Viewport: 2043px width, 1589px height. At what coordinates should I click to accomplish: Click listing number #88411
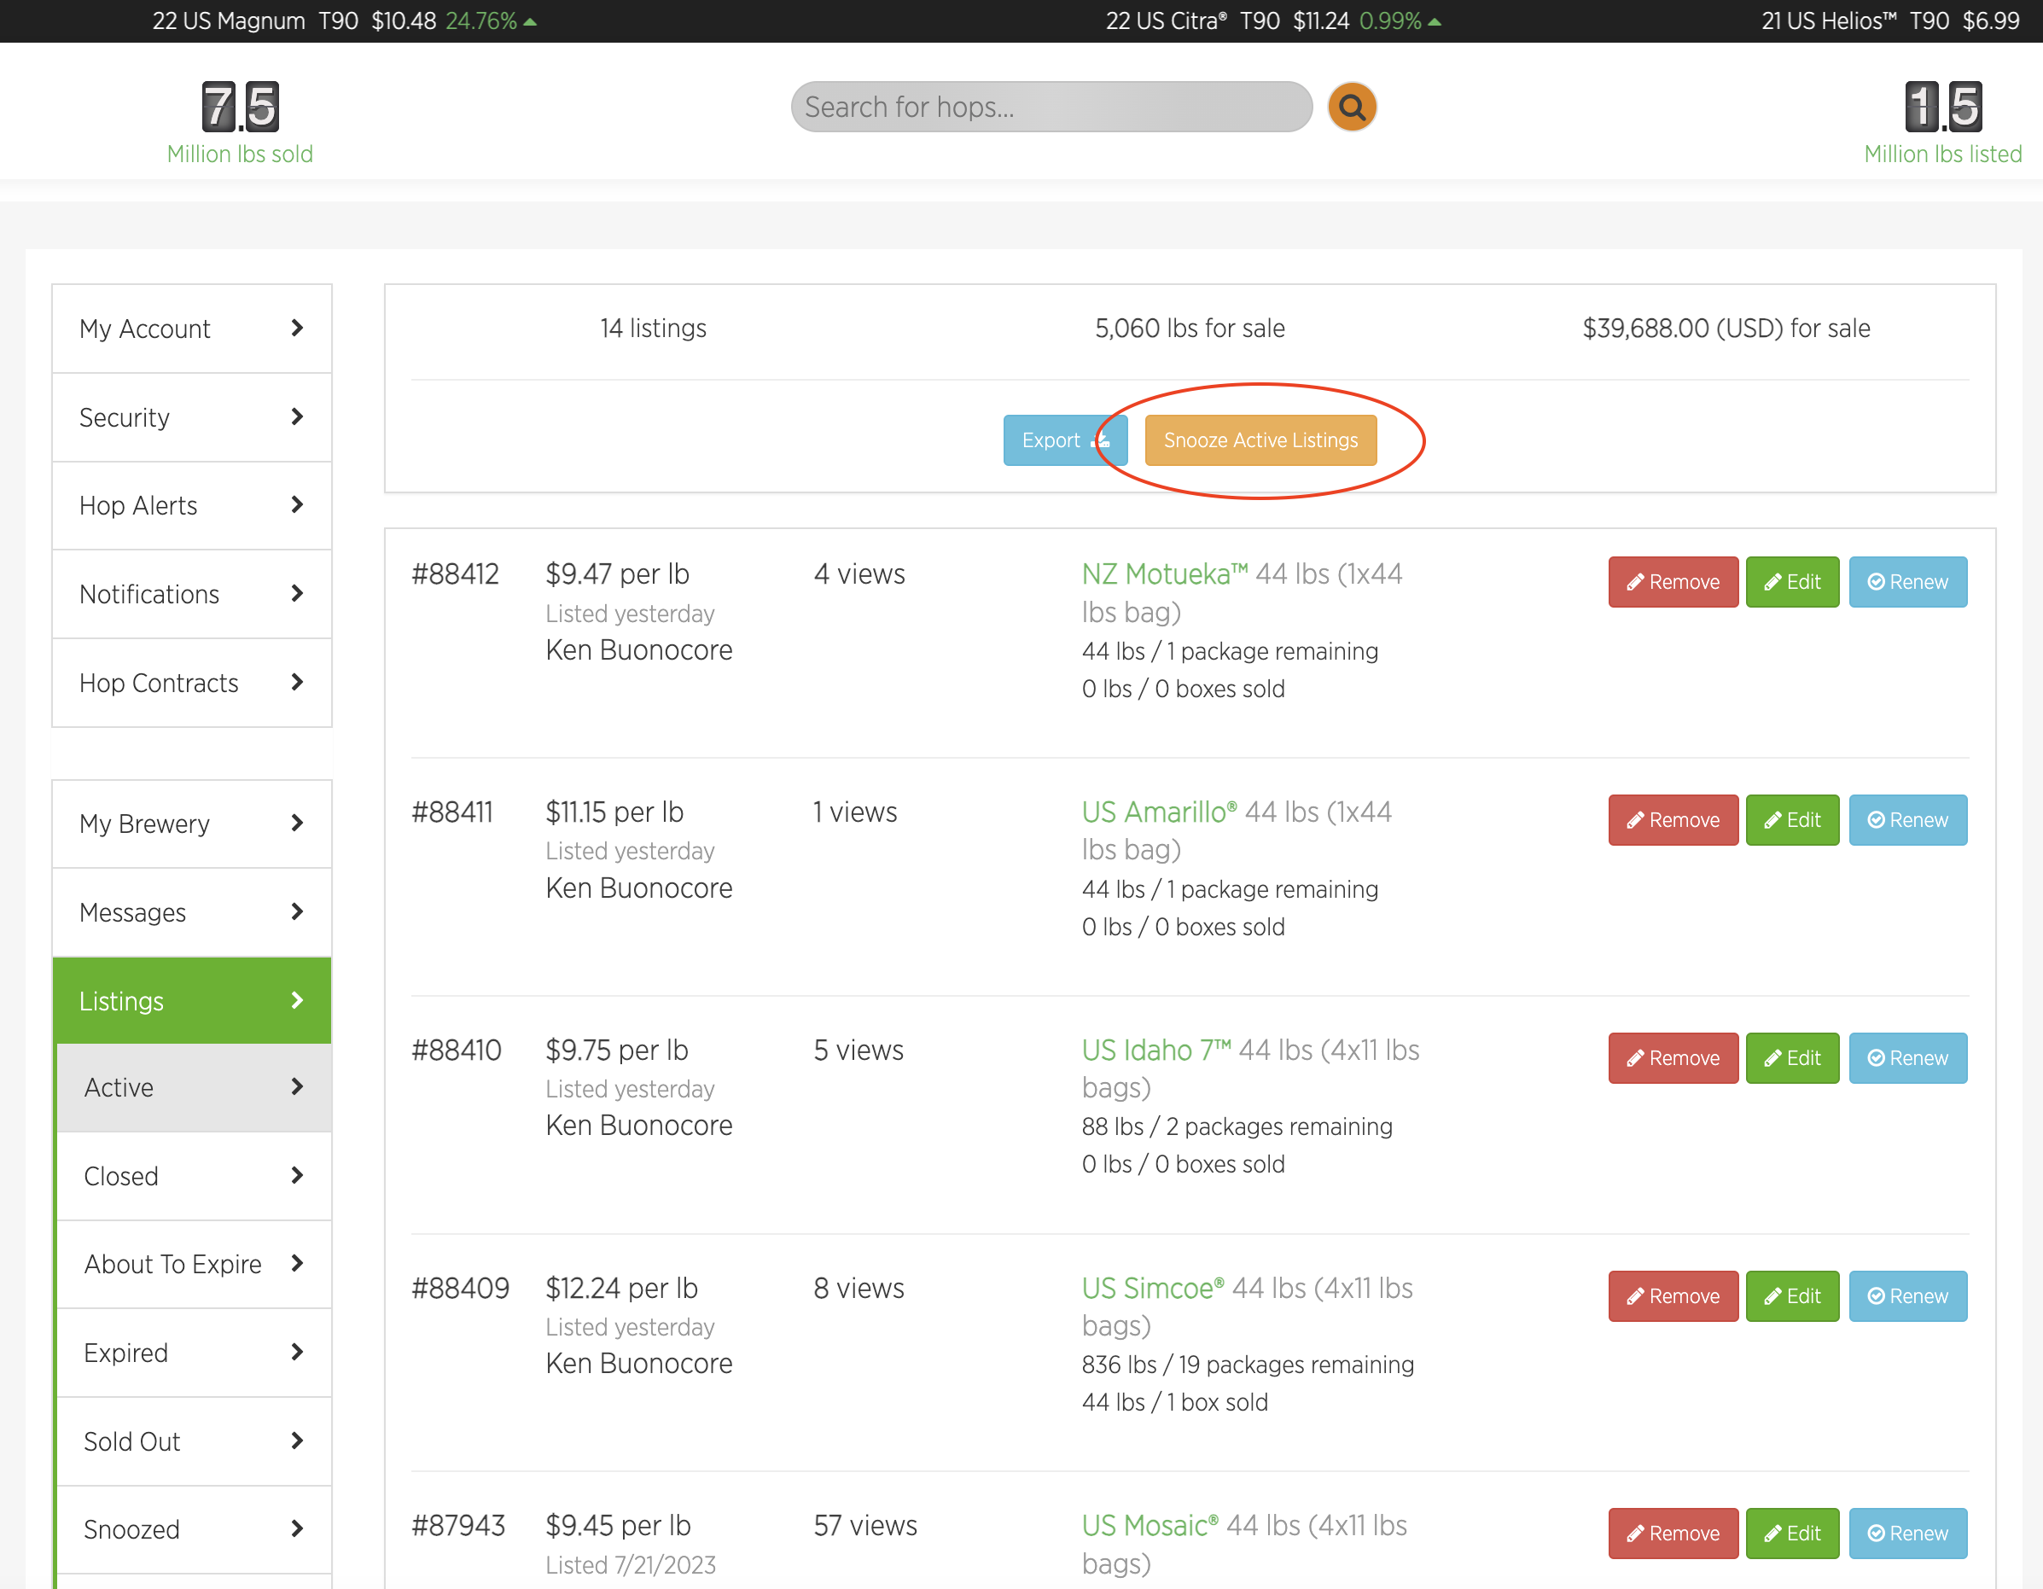tap(453, 812)
